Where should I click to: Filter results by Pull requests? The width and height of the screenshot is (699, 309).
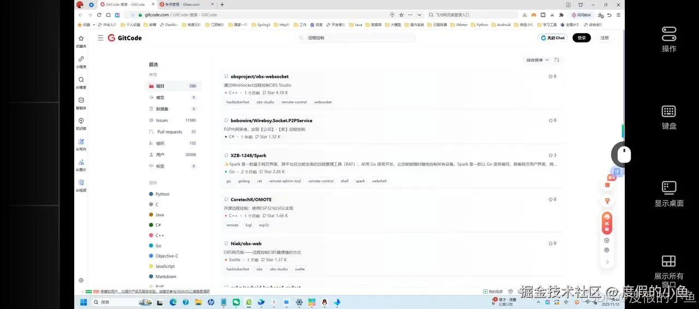[173, 132]
